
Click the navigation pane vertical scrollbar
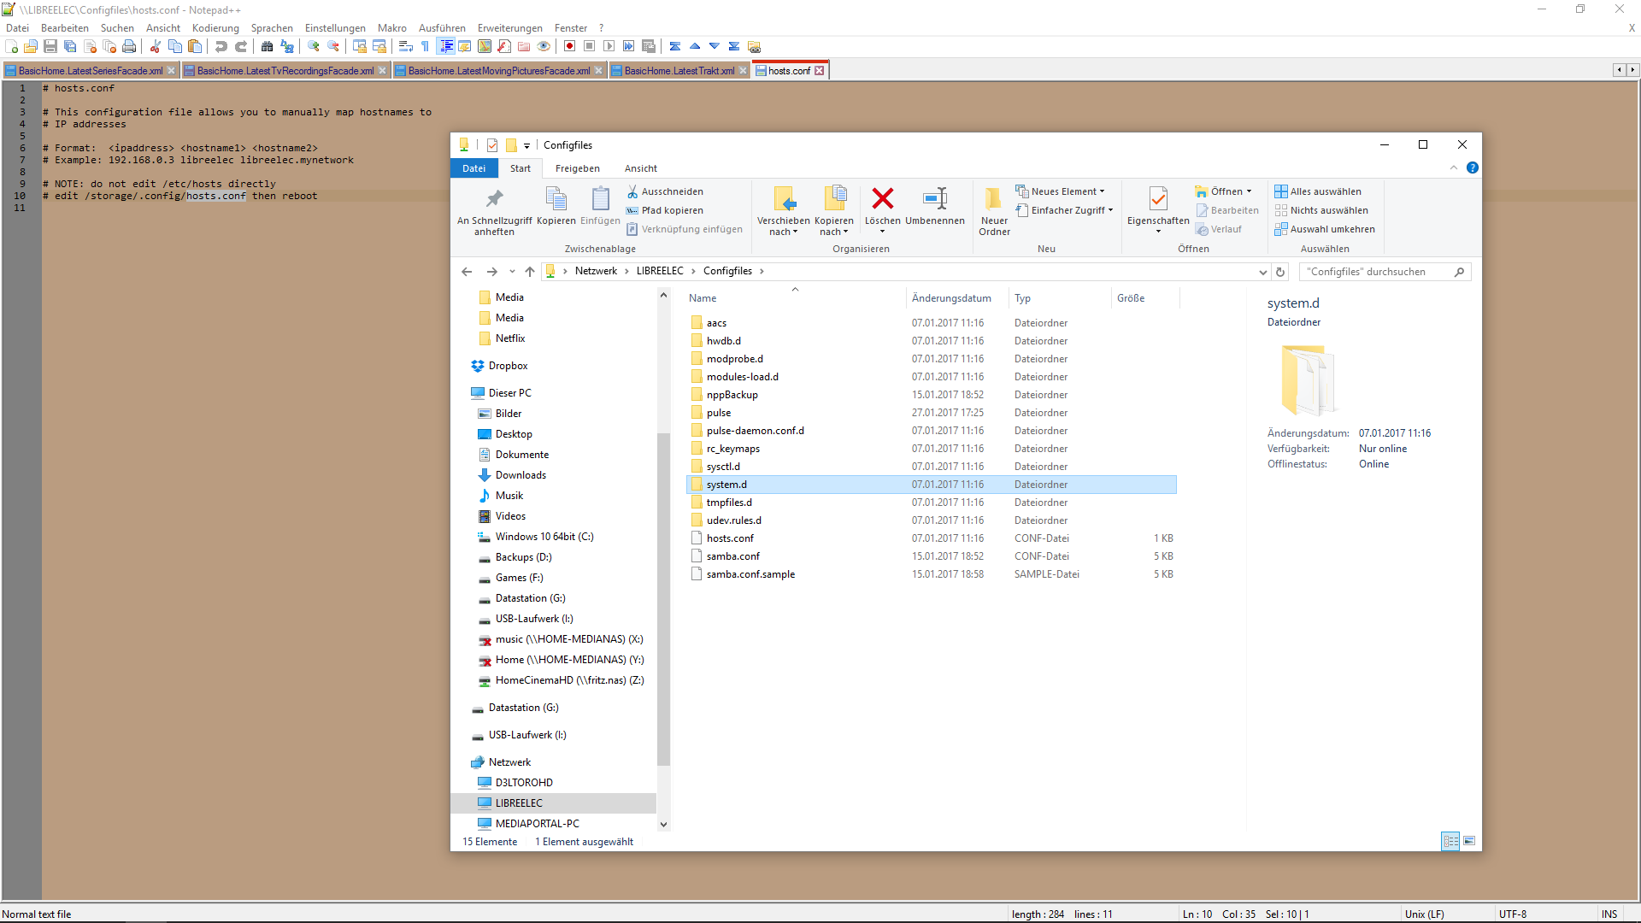(x=663, y=598)
